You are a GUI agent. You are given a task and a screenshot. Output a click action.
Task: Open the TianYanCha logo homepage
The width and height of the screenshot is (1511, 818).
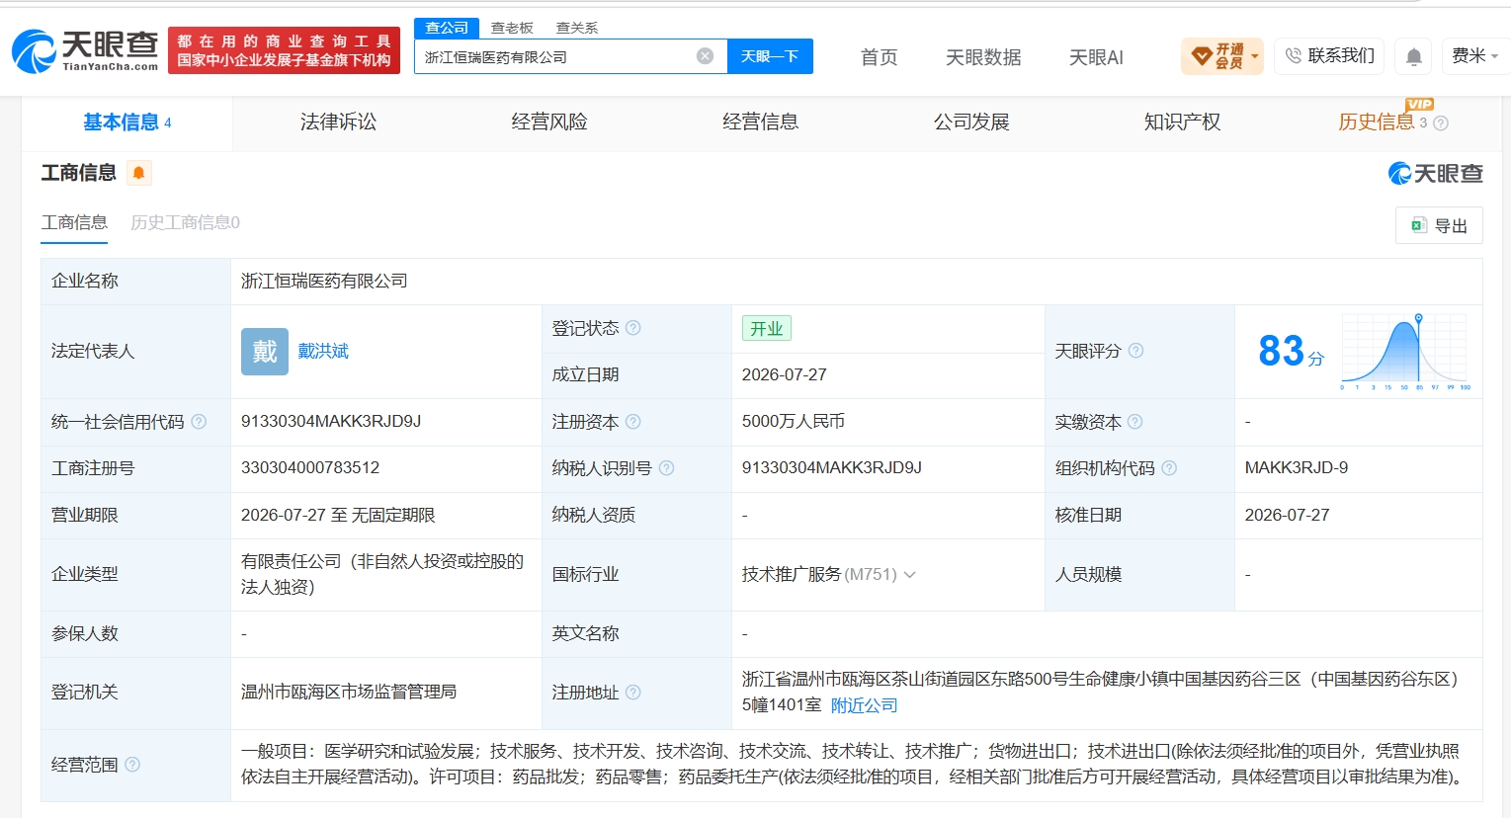(85, 50)
